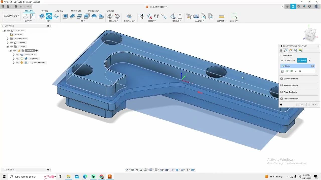Open the Heights tab in 2D Adaptive dialog
The height and width of the screenshot is (180, 321).
click(290, 51)
